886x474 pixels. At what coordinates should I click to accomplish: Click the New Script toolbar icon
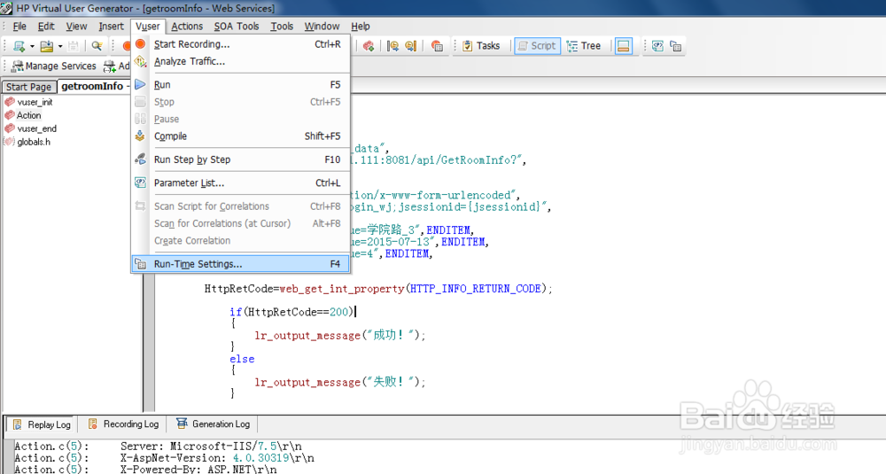click(x=19, y=46)
